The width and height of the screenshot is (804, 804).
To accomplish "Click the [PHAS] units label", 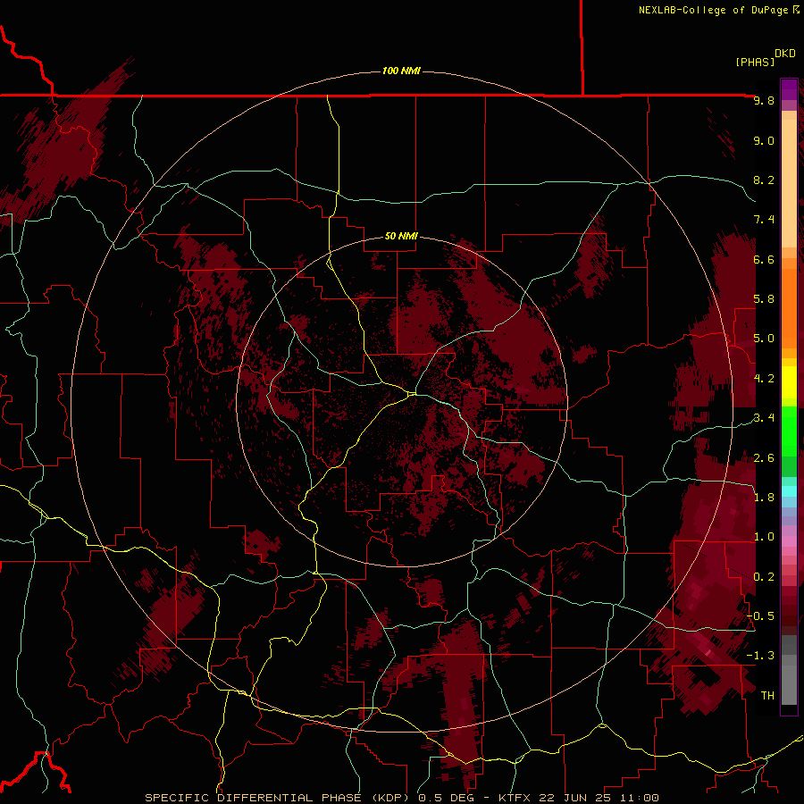I will (755, 62).
